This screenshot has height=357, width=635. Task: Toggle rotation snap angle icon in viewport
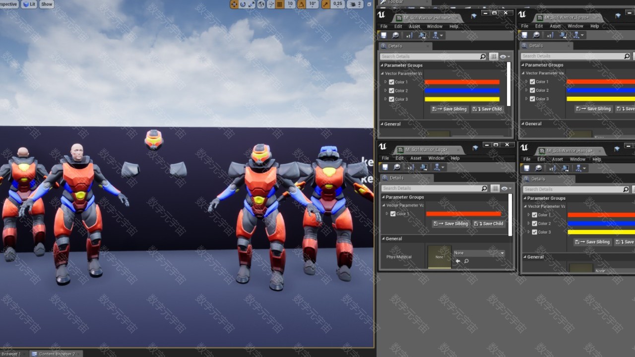(301, 4)
